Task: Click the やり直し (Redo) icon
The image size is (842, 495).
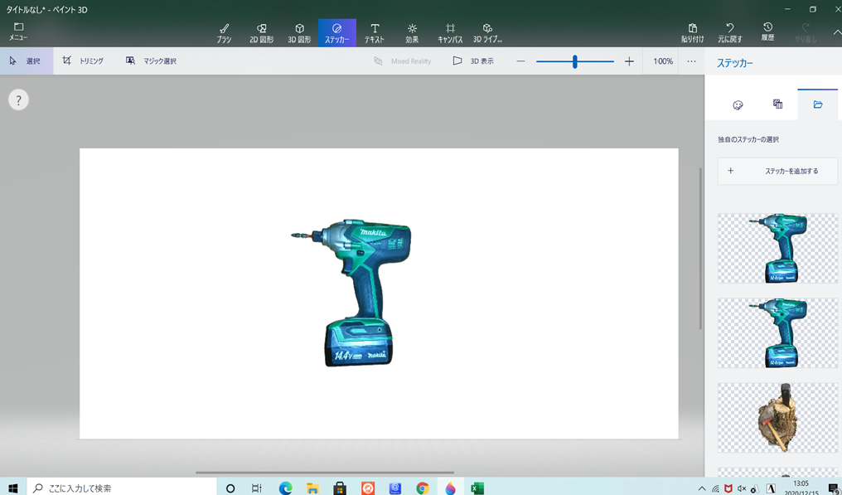Action: coord(806,32)
